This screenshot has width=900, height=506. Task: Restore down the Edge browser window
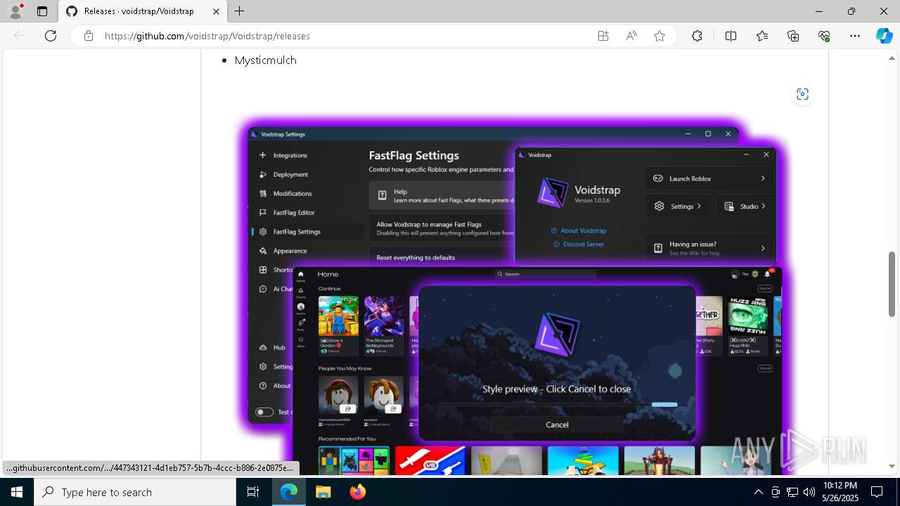[x=851, y=11]
